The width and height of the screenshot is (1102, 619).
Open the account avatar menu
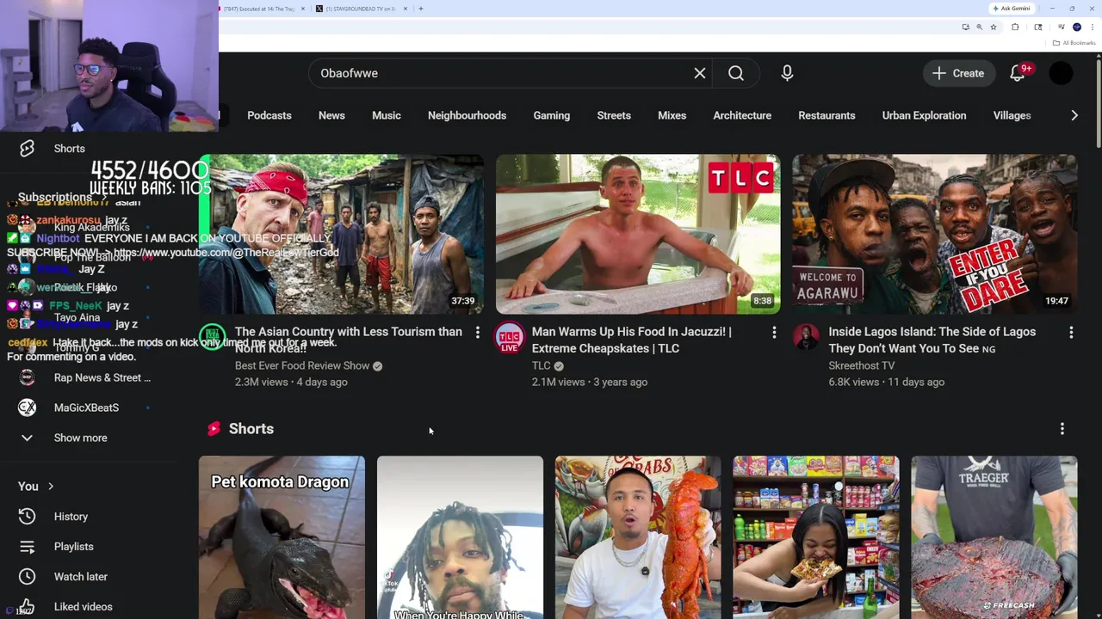[1061, 73]
